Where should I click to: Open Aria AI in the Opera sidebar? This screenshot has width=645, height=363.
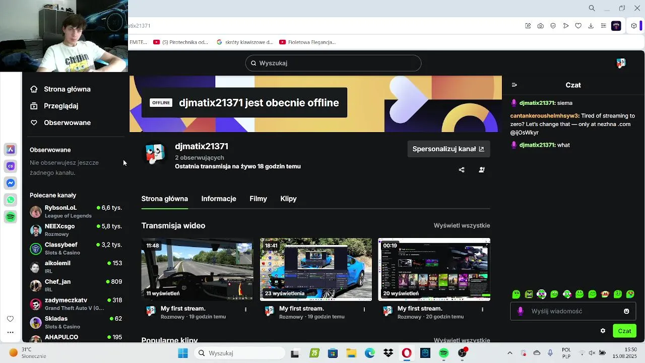pos(10,149)
